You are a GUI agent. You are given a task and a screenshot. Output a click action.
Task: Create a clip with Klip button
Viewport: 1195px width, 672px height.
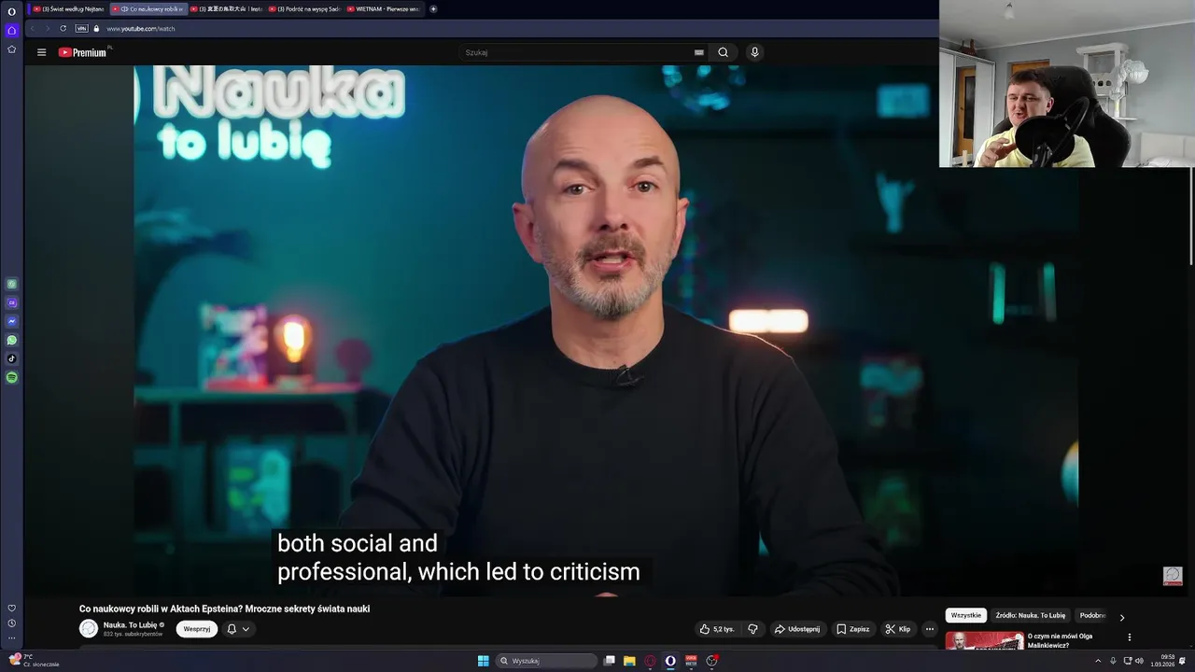(897, 629)
